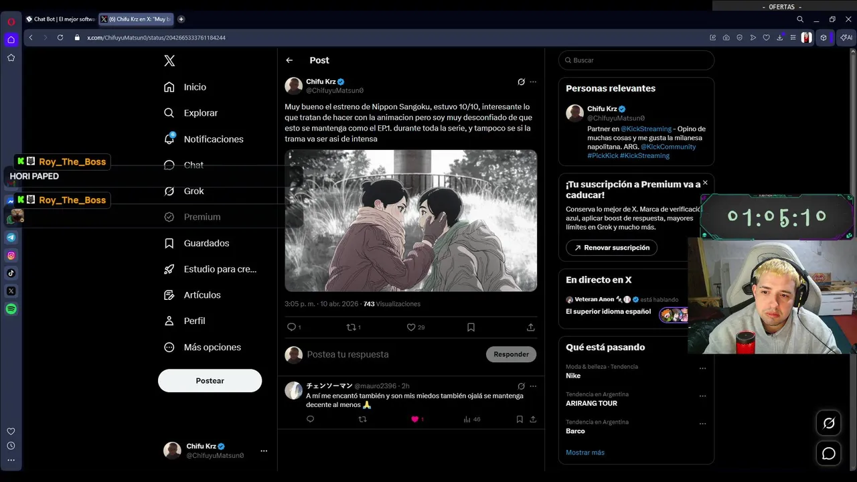
Task: Click Grok icon on mauro2396's reply
Action: click(x=521, y=386)
